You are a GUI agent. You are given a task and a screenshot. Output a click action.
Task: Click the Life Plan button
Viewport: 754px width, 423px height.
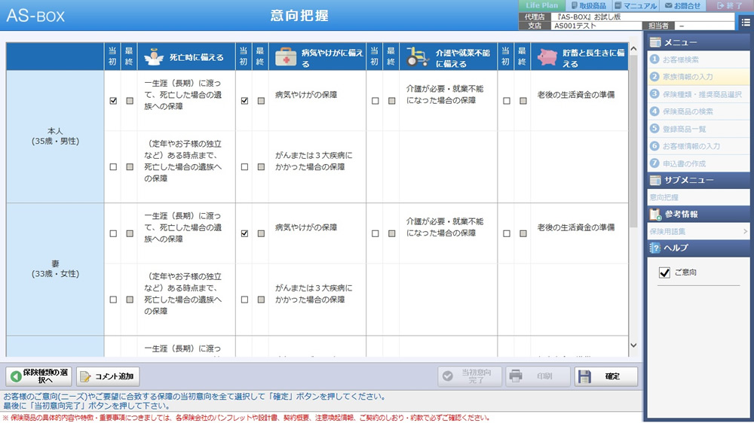click(541, 5)
